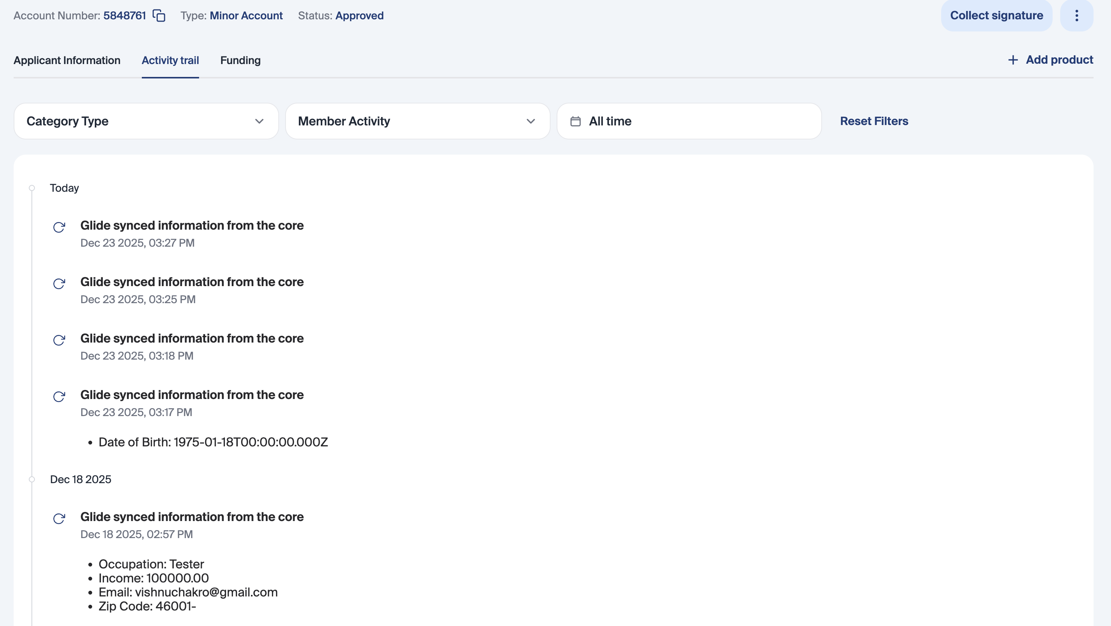Viewport: 1111px width, 626px height.
Task: Click sync icon for Dec 18 02:57 PM entry
Action: coord(59,519)
